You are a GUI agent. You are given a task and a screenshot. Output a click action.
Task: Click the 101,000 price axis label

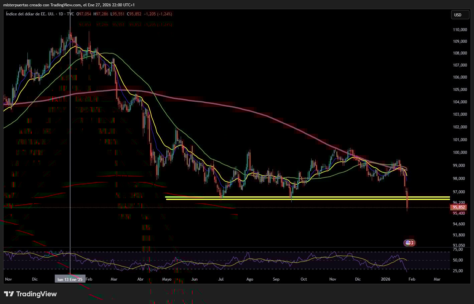[x=460, y=140]
